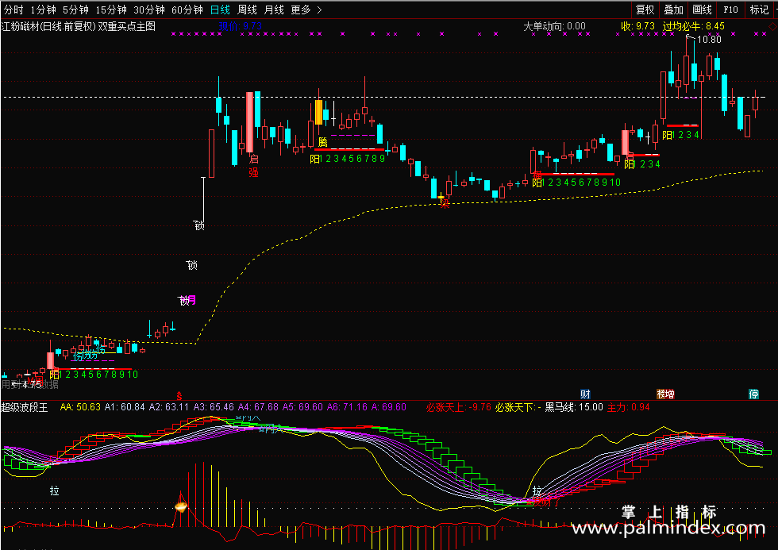Click the 停 suspension event icon
The image size is (778, 550).
coord(753,394)
